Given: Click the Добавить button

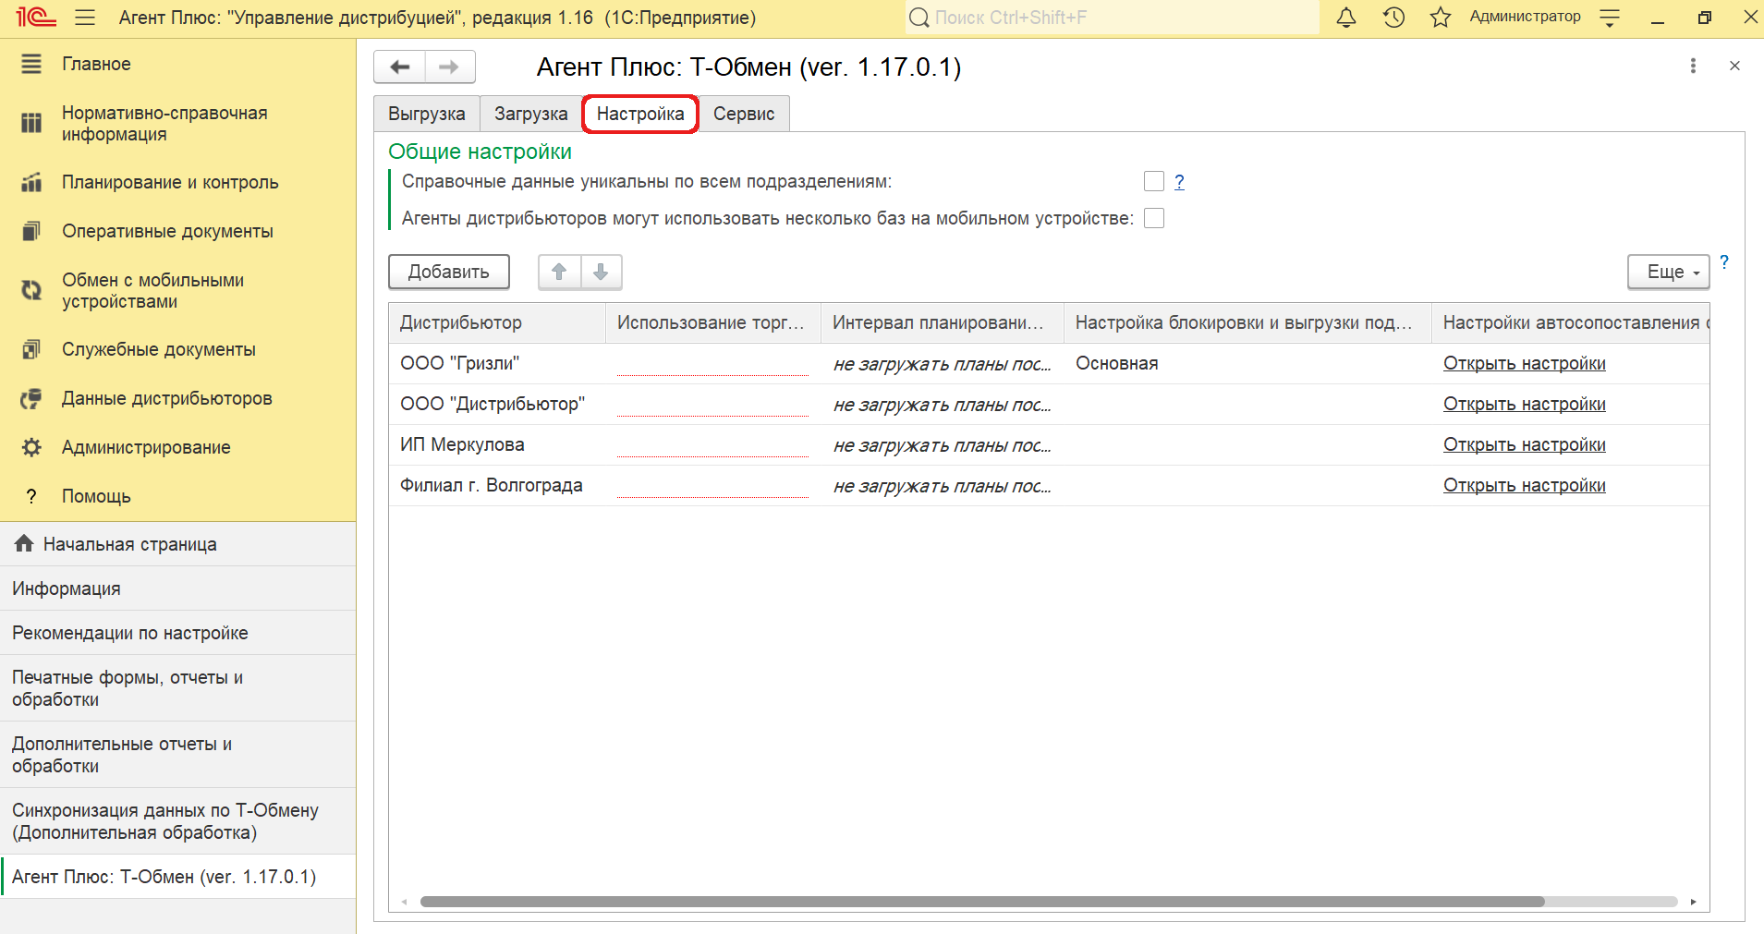Looking at the screenshot, I should coord(449,272).
